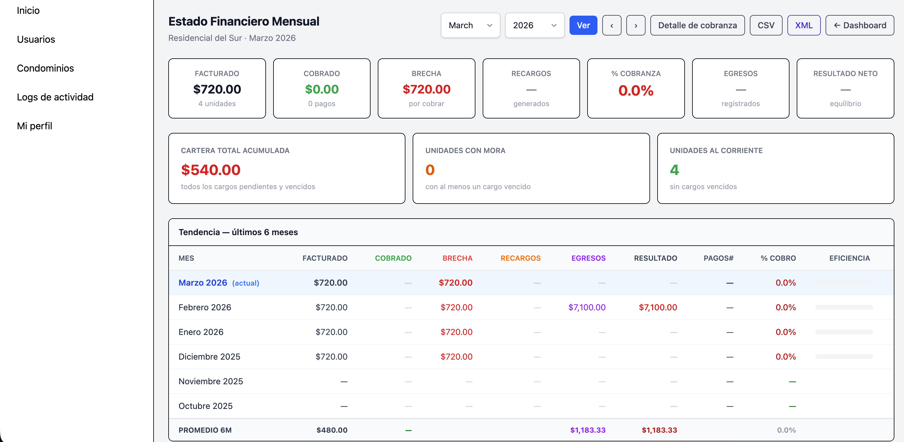Open Mi perfil
Viewport: 904px width, 442px height.
34,126
